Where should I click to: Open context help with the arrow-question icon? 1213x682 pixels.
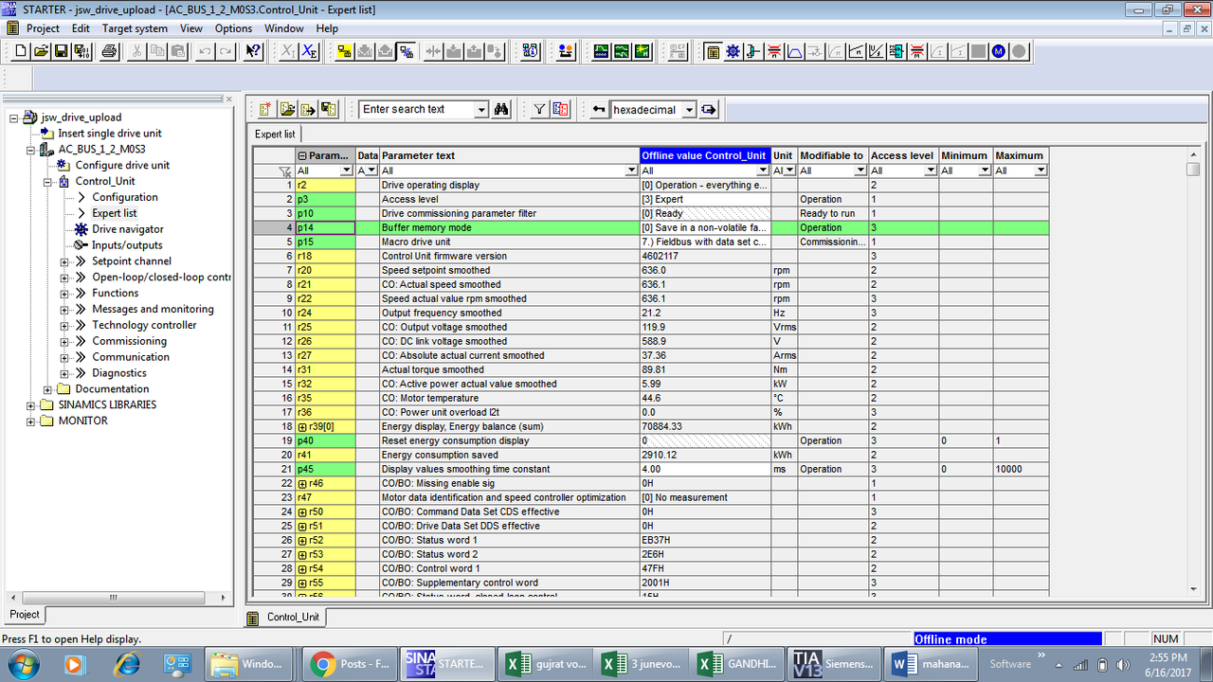[x=253, y=51]
